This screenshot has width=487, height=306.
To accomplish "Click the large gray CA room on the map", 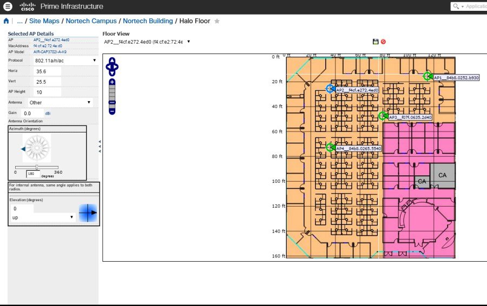I will [443, 175].
